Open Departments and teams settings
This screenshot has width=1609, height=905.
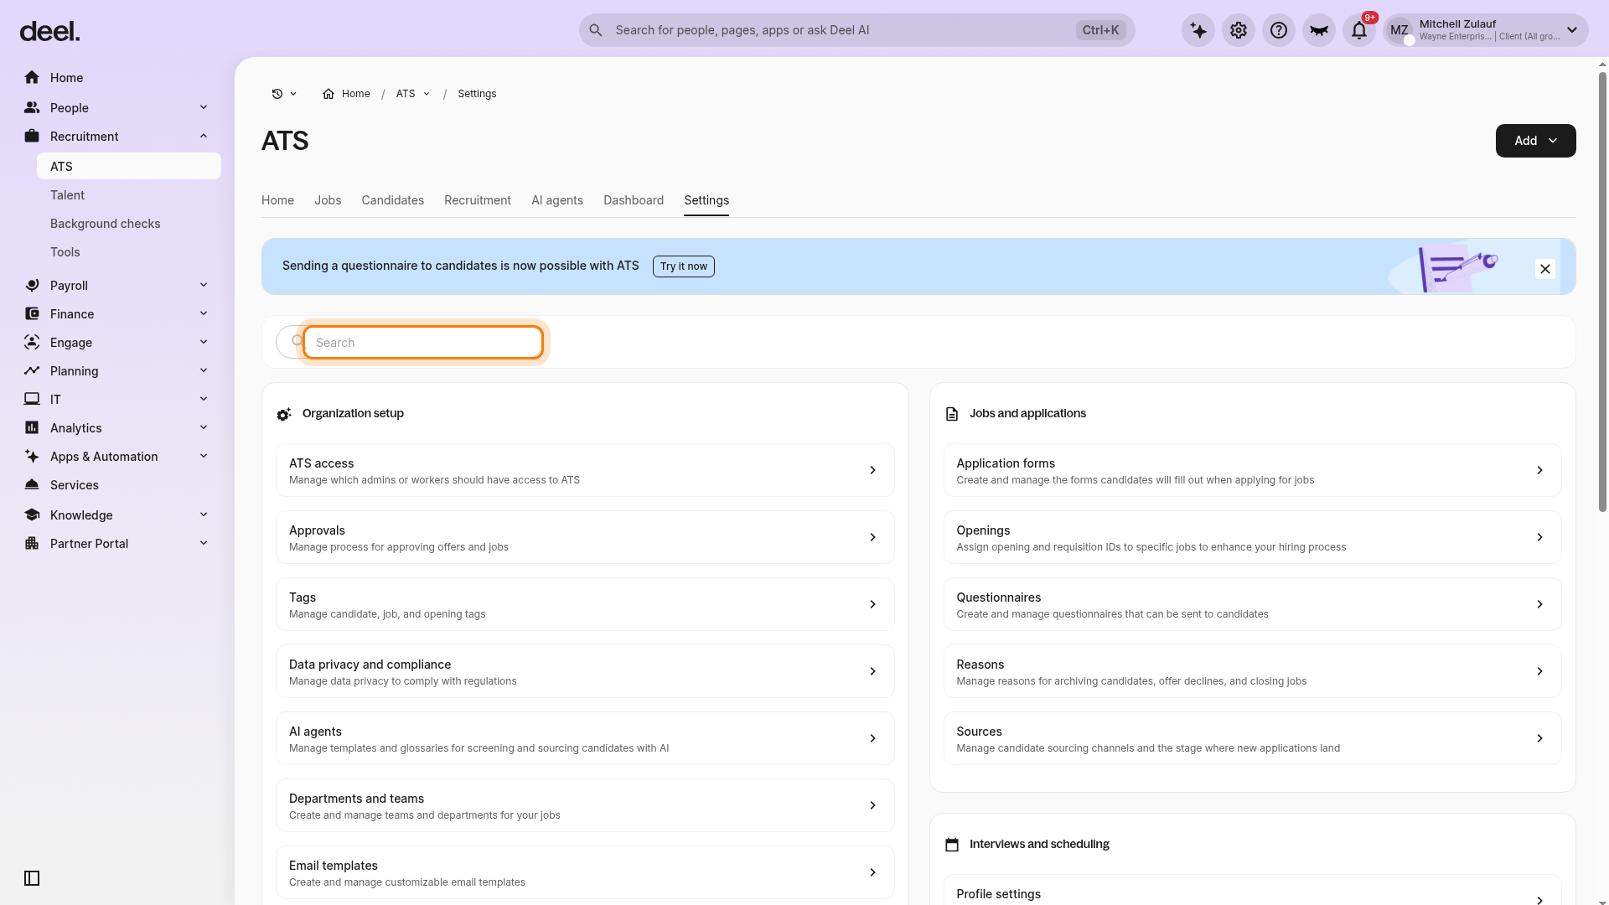(585, 805)
